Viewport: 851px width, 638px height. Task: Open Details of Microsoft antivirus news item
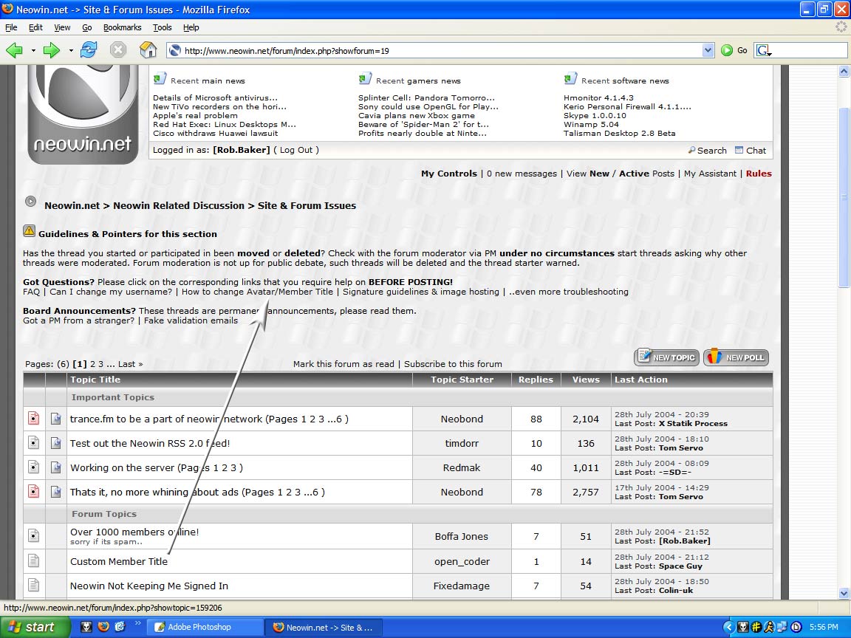tap(215, 97)
